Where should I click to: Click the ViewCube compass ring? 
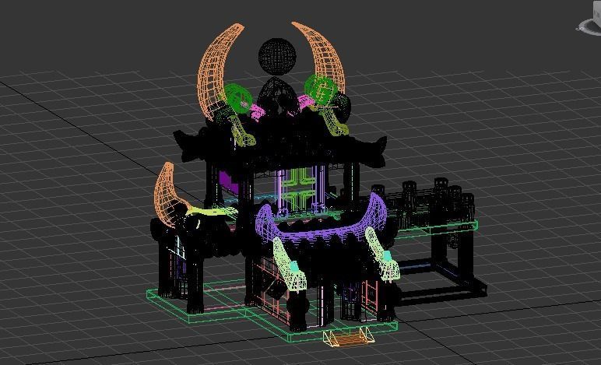[589, 26]
